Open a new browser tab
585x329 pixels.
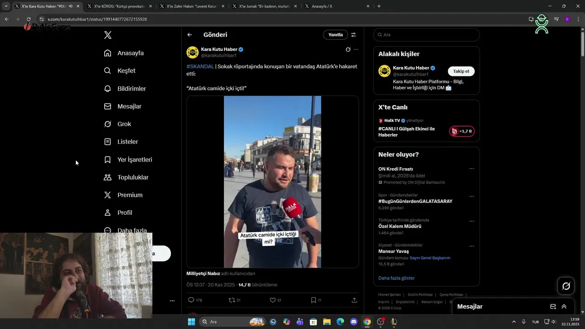click(379, 6)
